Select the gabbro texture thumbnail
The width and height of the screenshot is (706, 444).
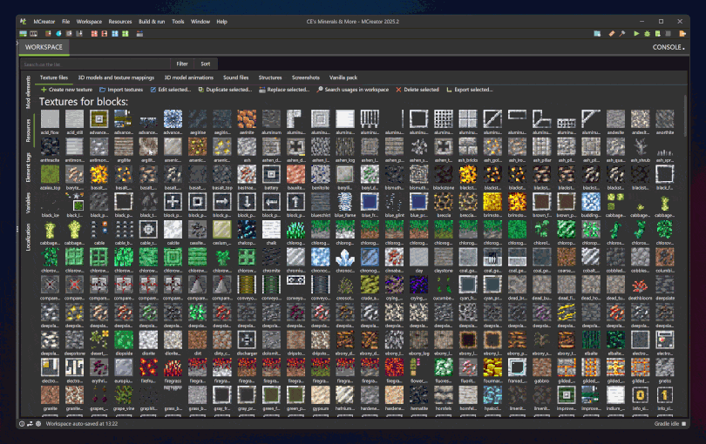(541, 368)
